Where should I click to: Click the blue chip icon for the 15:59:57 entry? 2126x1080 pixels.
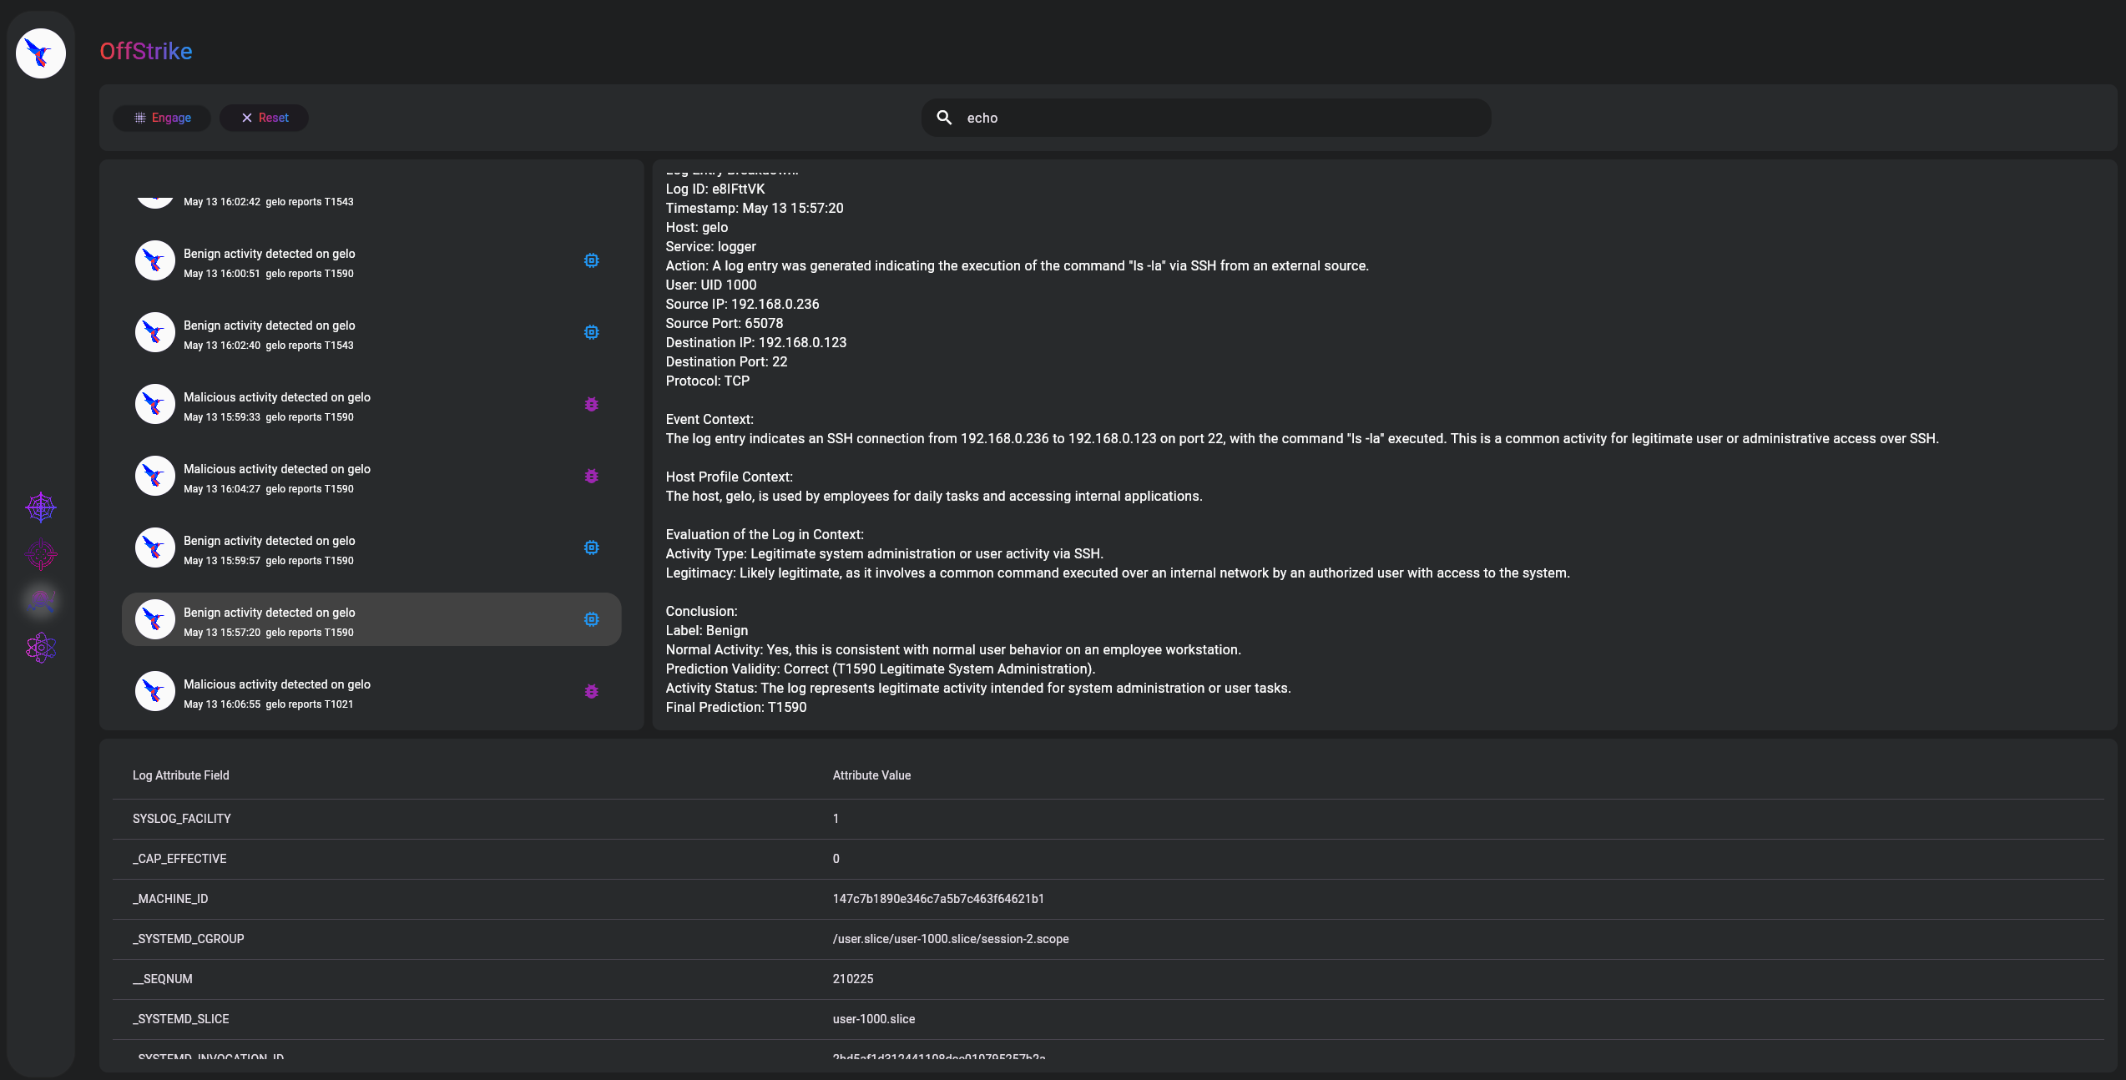pyautogui.click(x=591, y=548)
